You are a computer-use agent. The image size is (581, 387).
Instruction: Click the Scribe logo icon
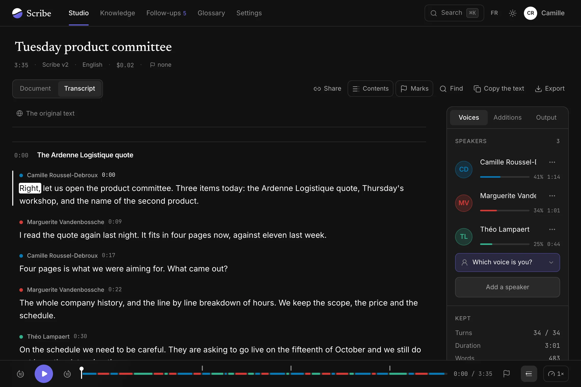click(17, 13)
